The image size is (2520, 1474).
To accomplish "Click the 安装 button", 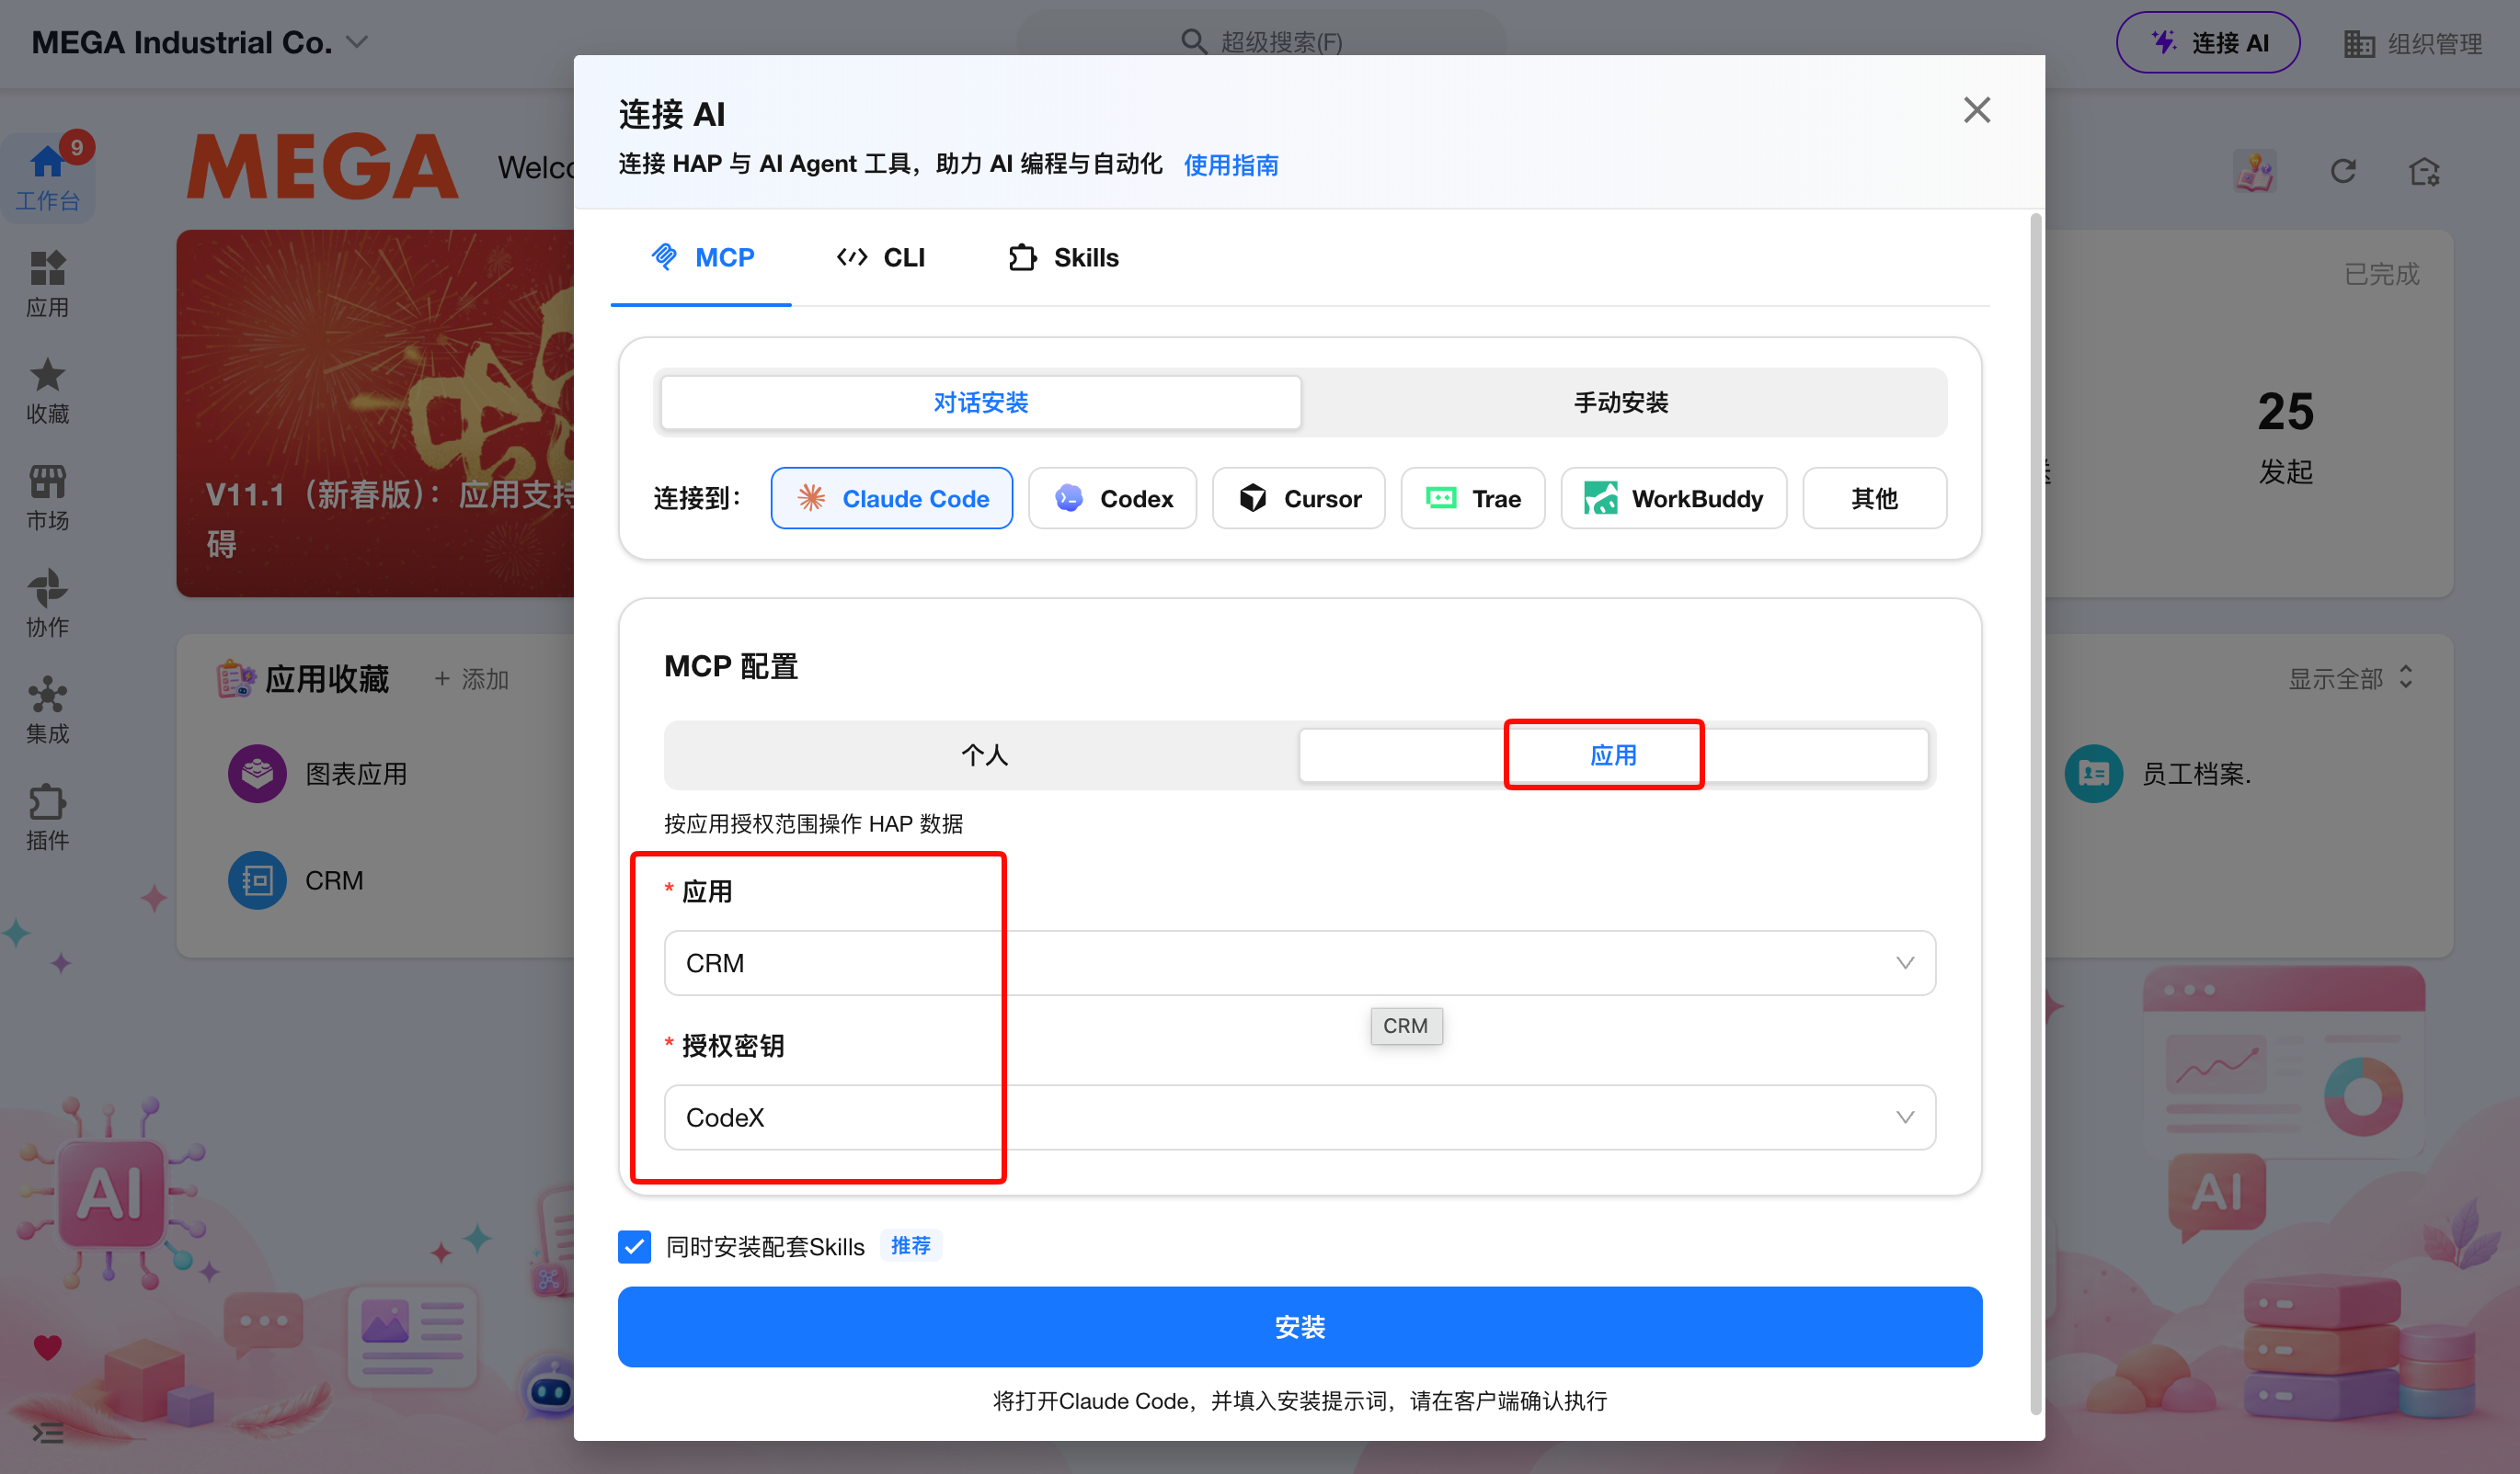I will click(1299, 1326).
